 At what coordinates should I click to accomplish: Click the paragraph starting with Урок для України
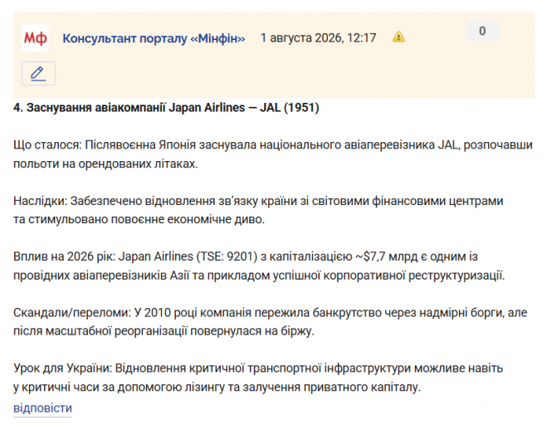tap(258, 378)
